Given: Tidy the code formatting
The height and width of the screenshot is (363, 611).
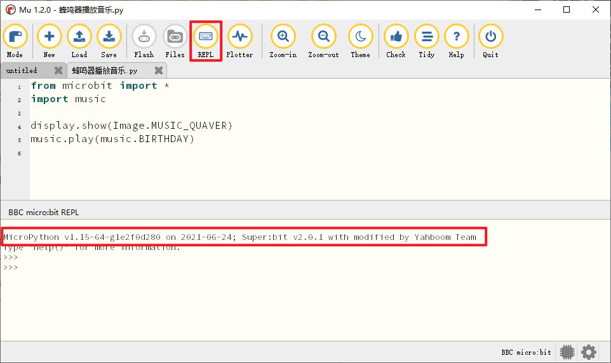Looking at the screenshot, I should click(426, 41).
